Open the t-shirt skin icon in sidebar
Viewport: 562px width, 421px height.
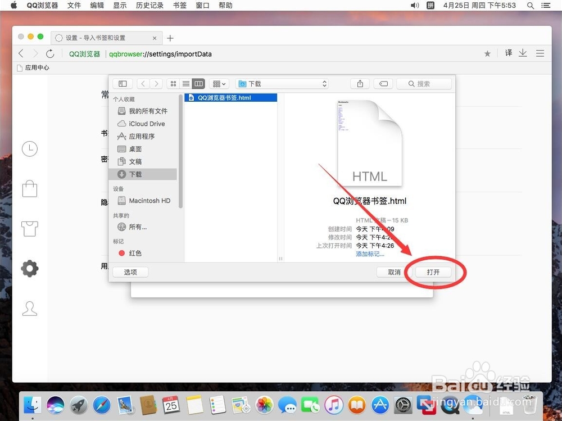[30, 228]
